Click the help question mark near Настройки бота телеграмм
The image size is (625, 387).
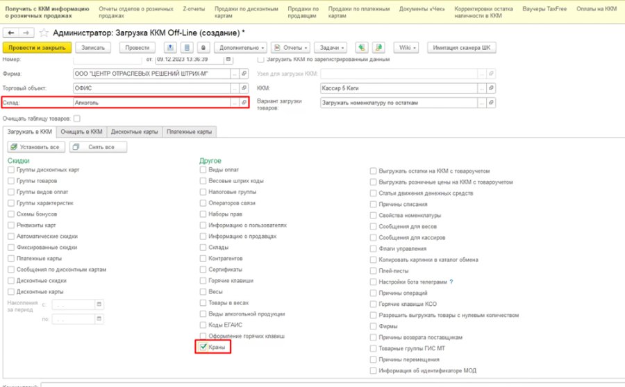(x=451, y=282)
